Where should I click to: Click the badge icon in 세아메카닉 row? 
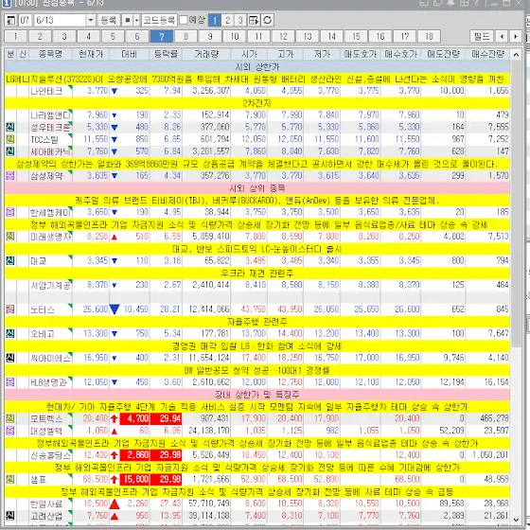(x=10, y=151)
